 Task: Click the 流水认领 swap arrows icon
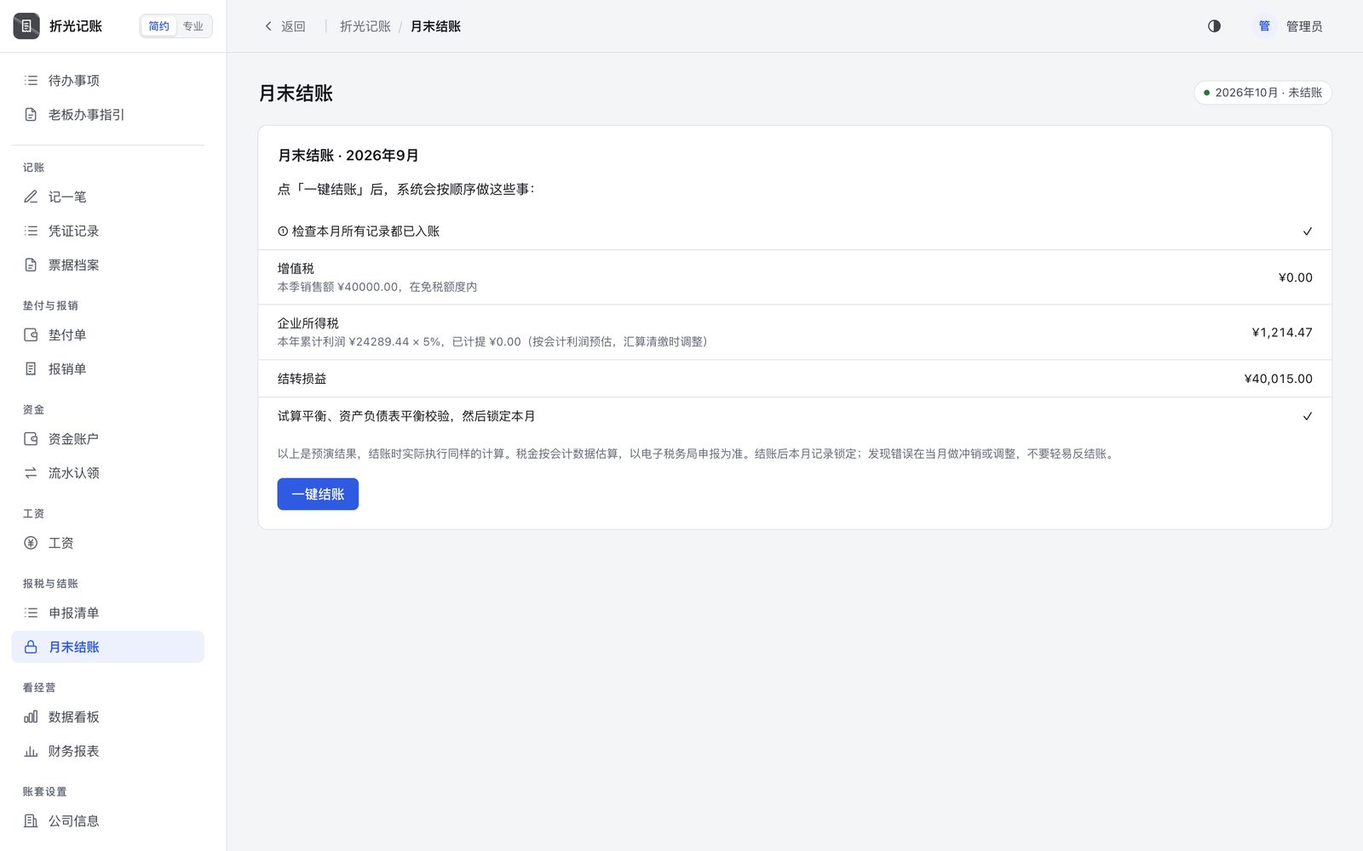[31, 473]
